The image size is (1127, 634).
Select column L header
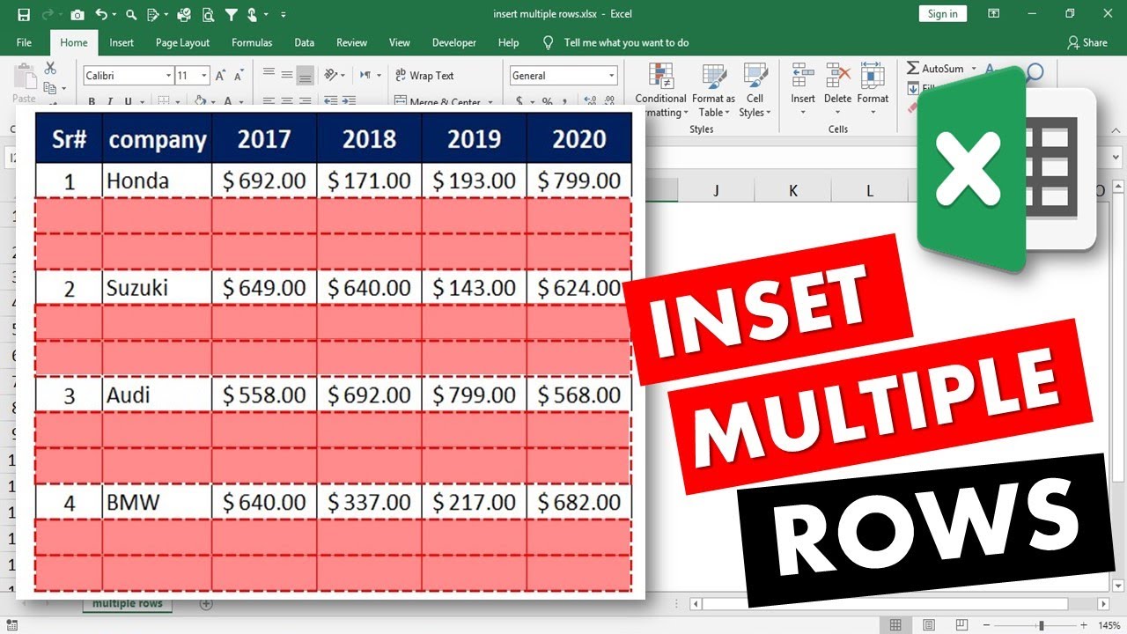pos(869,190)
